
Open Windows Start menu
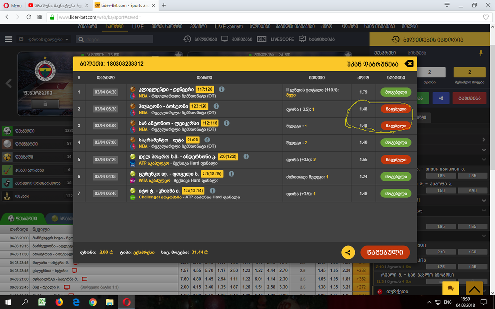[x=8, y=302]
